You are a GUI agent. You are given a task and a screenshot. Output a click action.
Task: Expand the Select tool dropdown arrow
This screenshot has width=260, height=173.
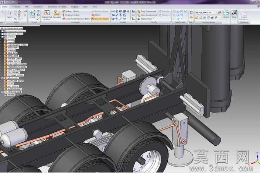click(x=10, y=19)
